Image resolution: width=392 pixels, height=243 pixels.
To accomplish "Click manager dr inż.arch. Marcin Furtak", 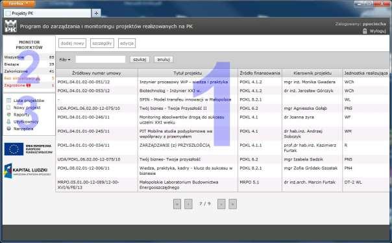I will pyautogui.click(x=310, y=182).
